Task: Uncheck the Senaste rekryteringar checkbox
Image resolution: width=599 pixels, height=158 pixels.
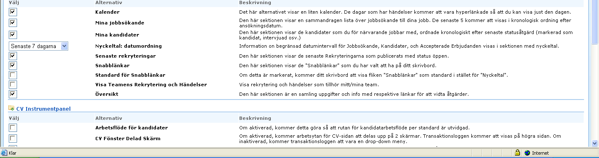Action: pyautogui.click(x=13, y=56)
